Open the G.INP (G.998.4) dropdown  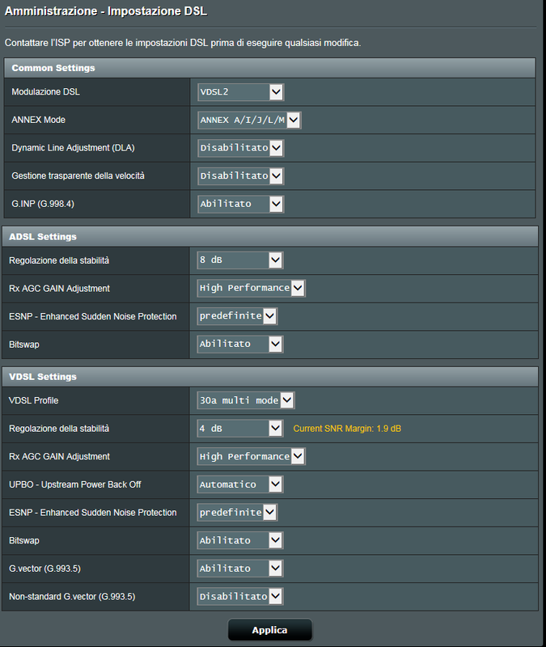(240, 204)
